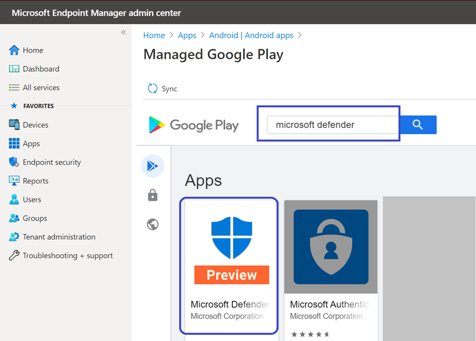Click the Sync button
Image resolution: width=476 pixels, height=341 pixels.
pyautogui.click(x=163, y=88)
